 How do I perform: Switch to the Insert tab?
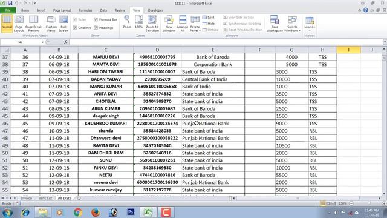[x=41, y=10]
